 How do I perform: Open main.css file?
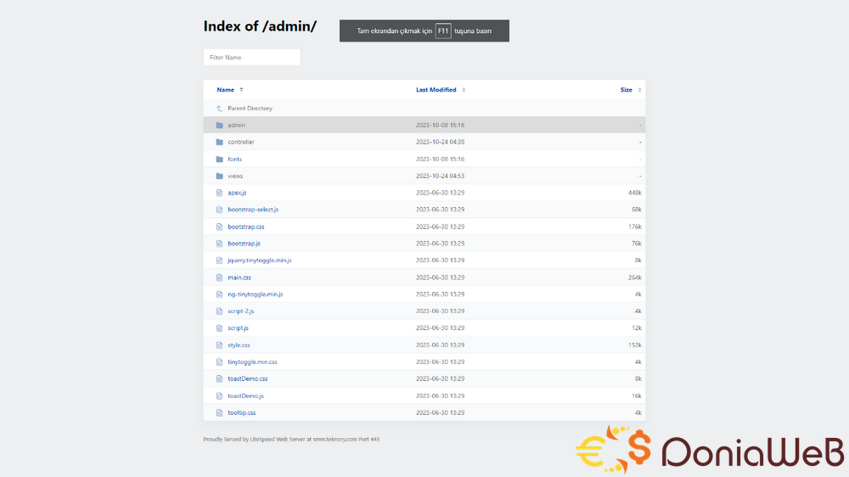click(239, 278)
